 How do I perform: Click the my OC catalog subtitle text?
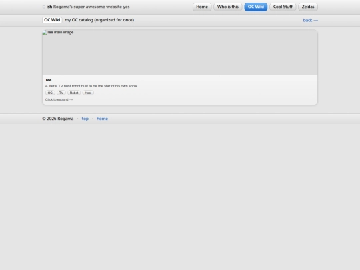99,20
